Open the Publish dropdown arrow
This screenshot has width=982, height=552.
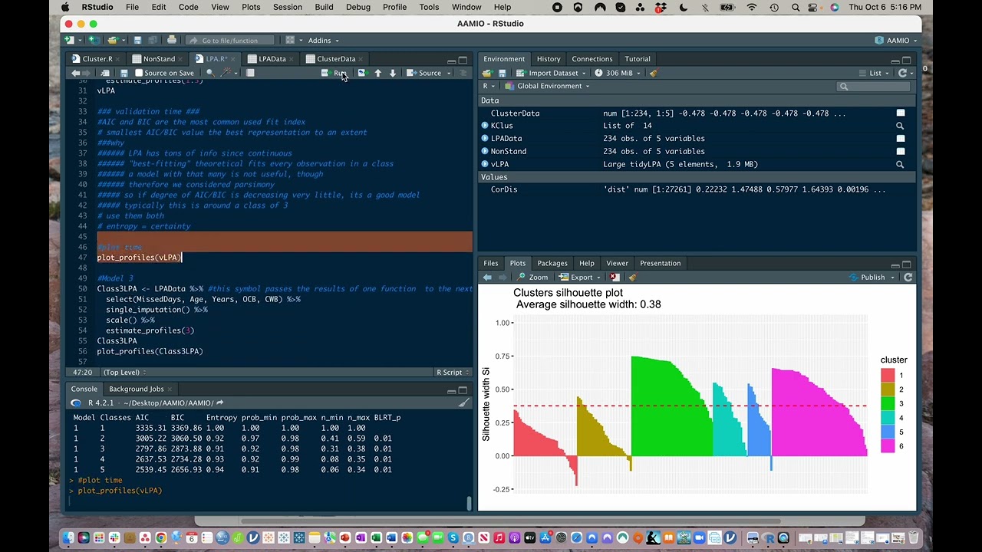point(894,277)
